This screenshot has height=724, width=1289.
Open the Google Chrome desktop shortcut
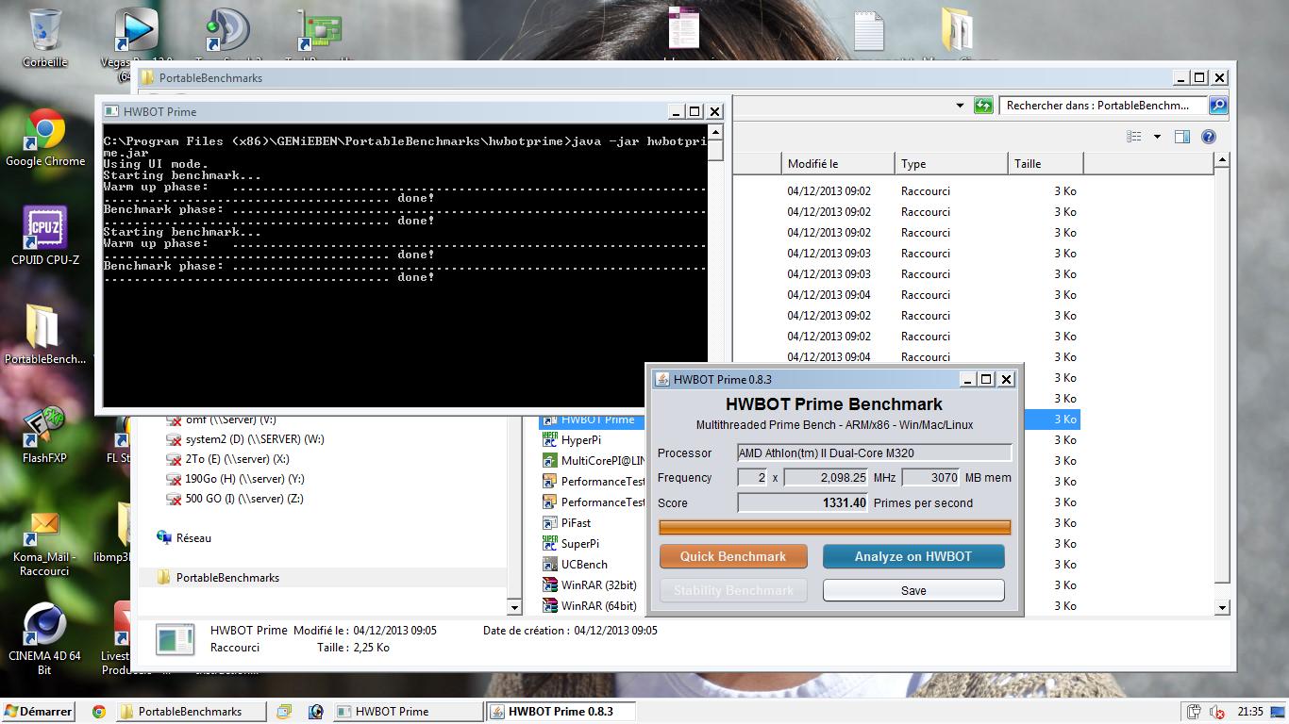pyautogui.click(x=45, y=138)
